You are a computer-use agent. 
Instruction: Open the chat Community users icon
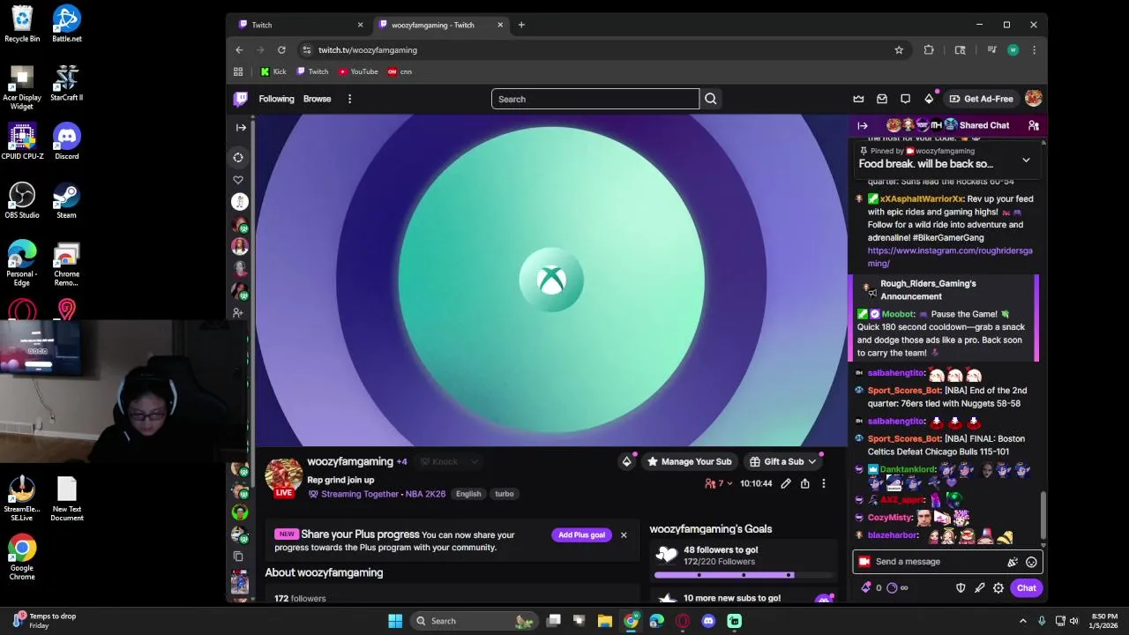click(x=1033, y=126)
